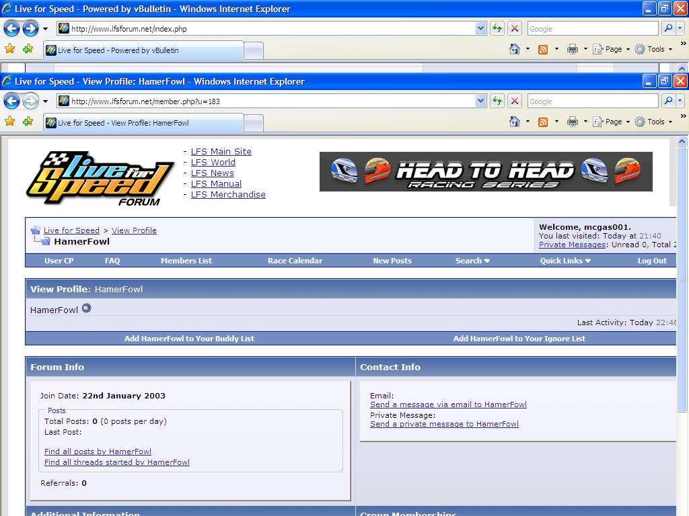
Task: Open new tab in profile window
Action: [x=254, y=124]
